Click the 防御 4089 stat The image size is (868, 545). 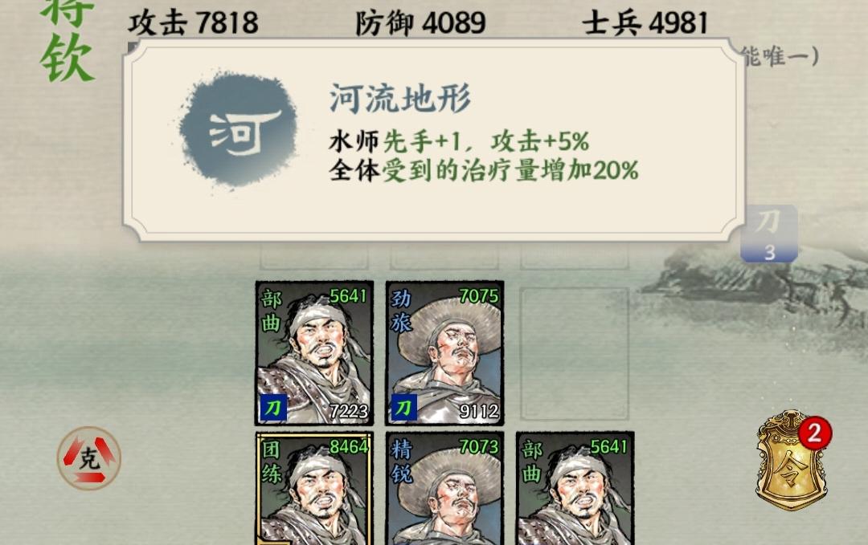(x=420, y=22)
